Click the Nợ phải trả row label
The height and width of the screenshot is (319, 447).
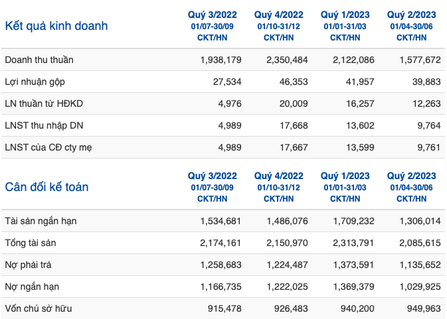click(28, 265)
